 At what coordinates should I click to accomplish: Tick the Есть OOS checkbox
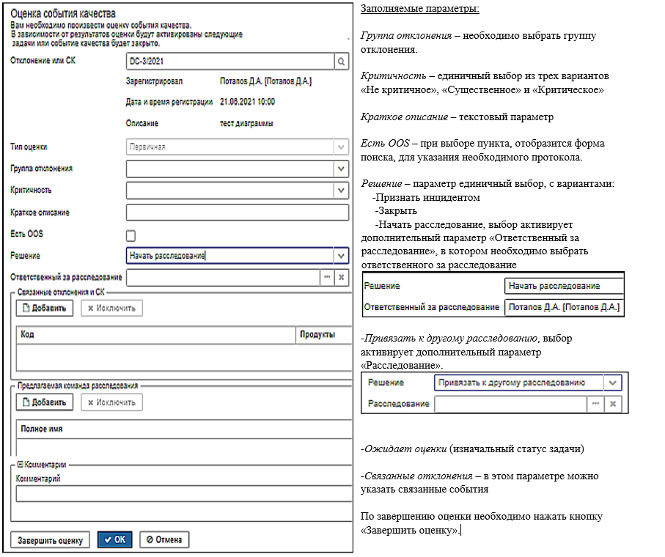(x=131, y=236)
